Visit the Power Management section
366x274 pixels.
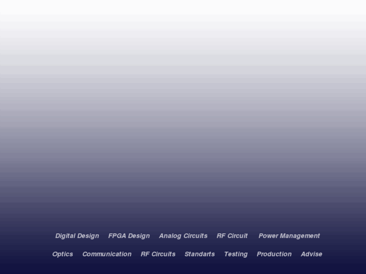(289, 236)
